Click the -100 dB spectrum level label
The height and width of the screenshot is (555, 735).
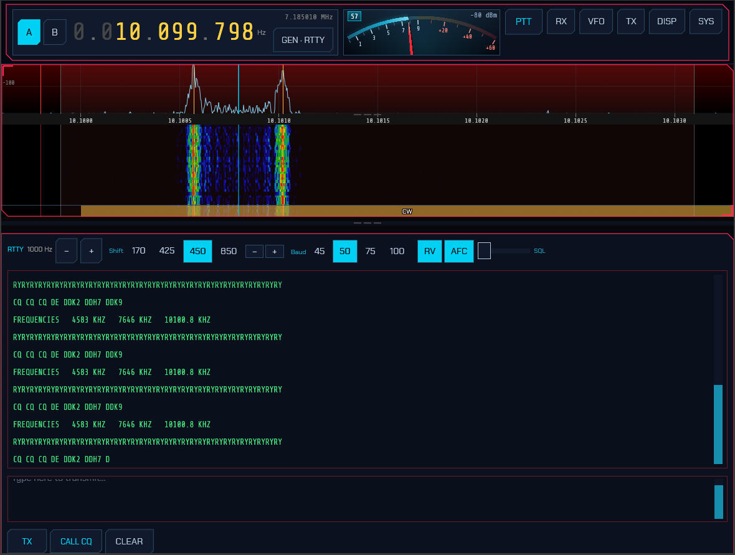click(x=9, y=82)
